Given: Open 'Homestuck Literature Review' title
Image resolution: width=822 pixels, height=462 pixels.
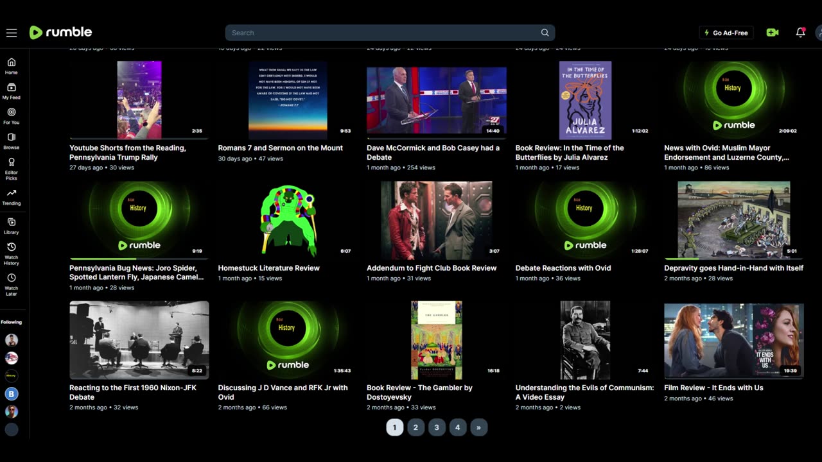Looking at the screenshot, I should pos(269,268).
